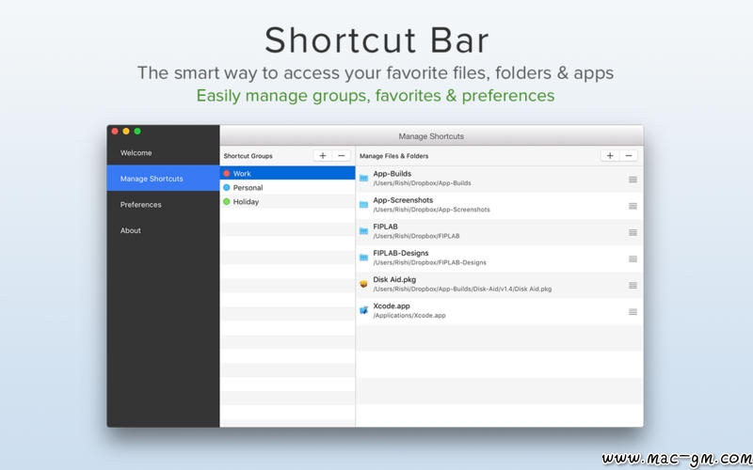Click the Disk Aid.pkg package icon
The image size is (753, 470).
(x=363, y=284)
